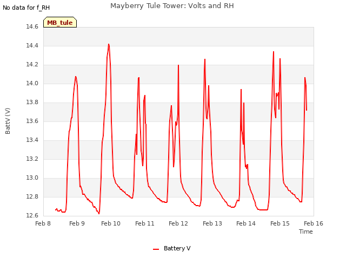346x259 pixels.
Task: Click the Feb 9 date tick label
Action: point(77,223)
